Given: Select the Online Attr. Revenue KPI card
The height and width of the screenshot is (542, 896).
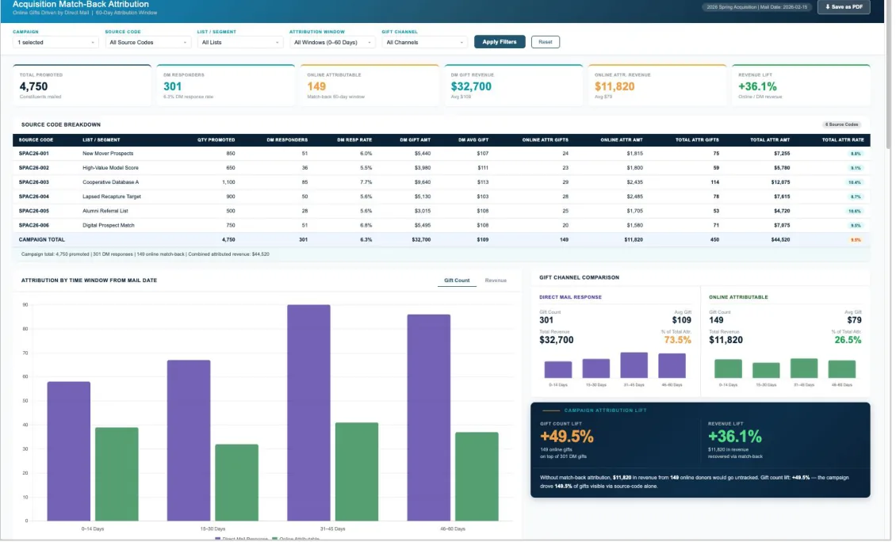Looking at the screenshot, I should [x=657, y=85].
